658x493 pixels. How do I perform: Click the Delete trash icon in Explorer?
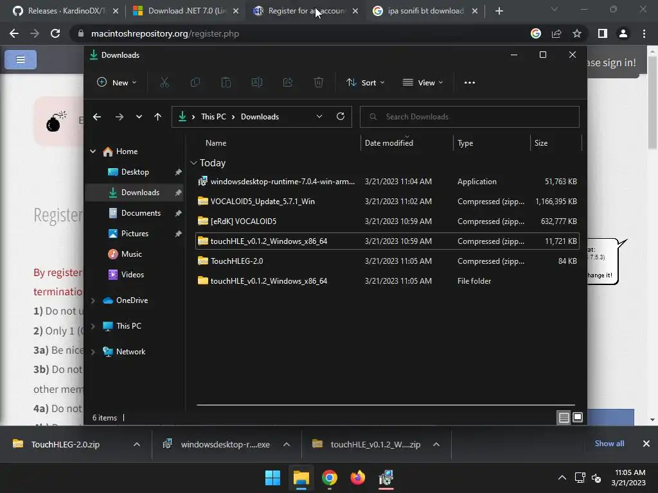319,83
